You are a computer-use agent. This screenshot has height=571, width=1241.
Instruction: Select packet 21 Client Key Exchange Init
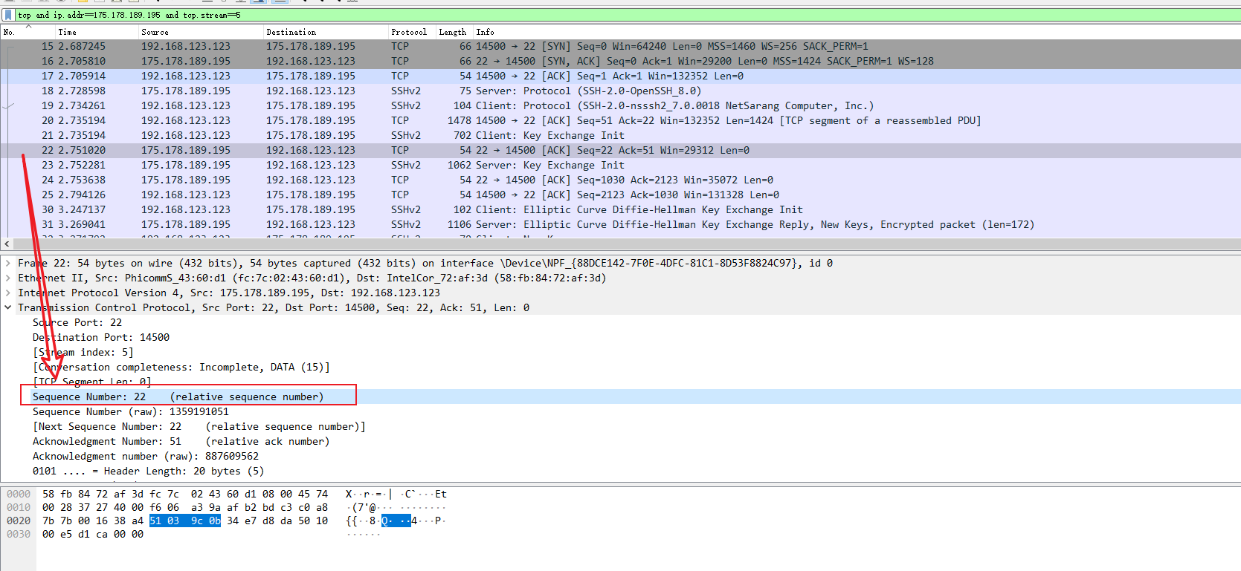click(620, 135)
